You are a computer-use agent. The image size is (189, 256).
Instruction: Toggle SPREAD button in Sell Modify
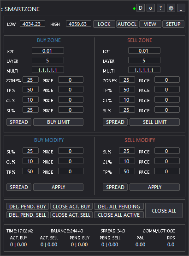tap(115, 187)
